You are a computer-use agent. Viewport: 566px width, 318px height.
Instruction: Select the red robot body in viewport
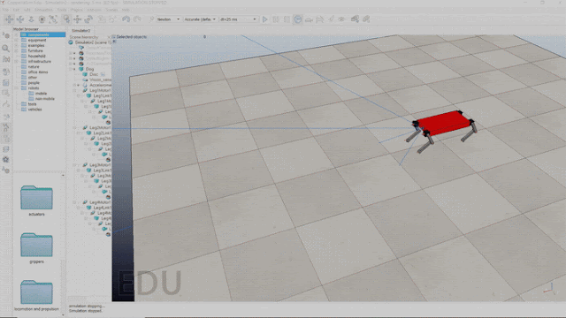pyautogui.click(x=443, y=123)
